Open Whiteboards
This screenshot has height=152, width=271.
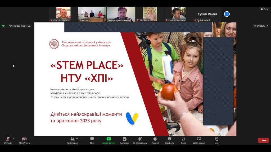[x=199, y=140]
